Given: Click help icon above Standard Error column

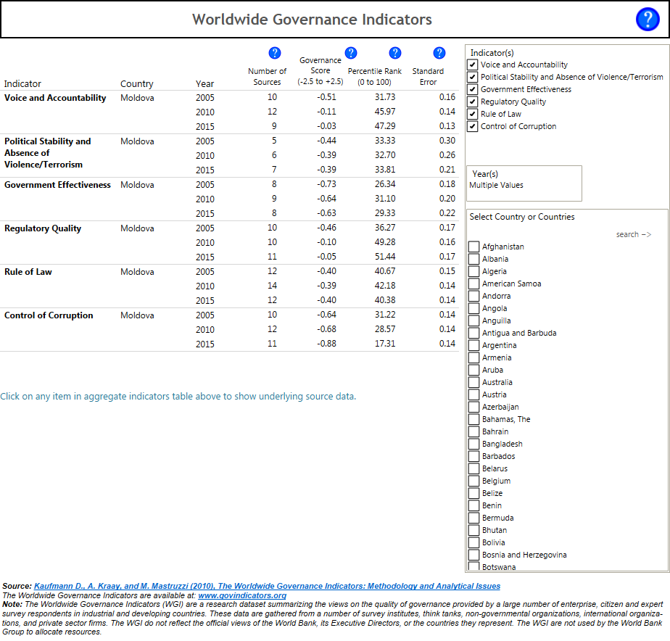Looking at the screenshot, I should click(x=439, y=53).
